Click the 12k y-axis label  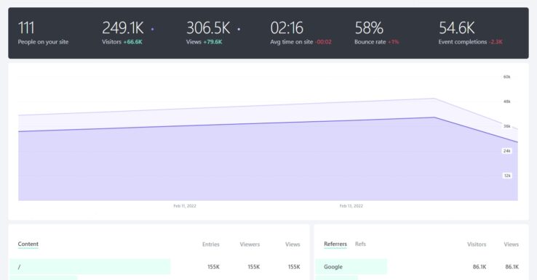(507, 176)
